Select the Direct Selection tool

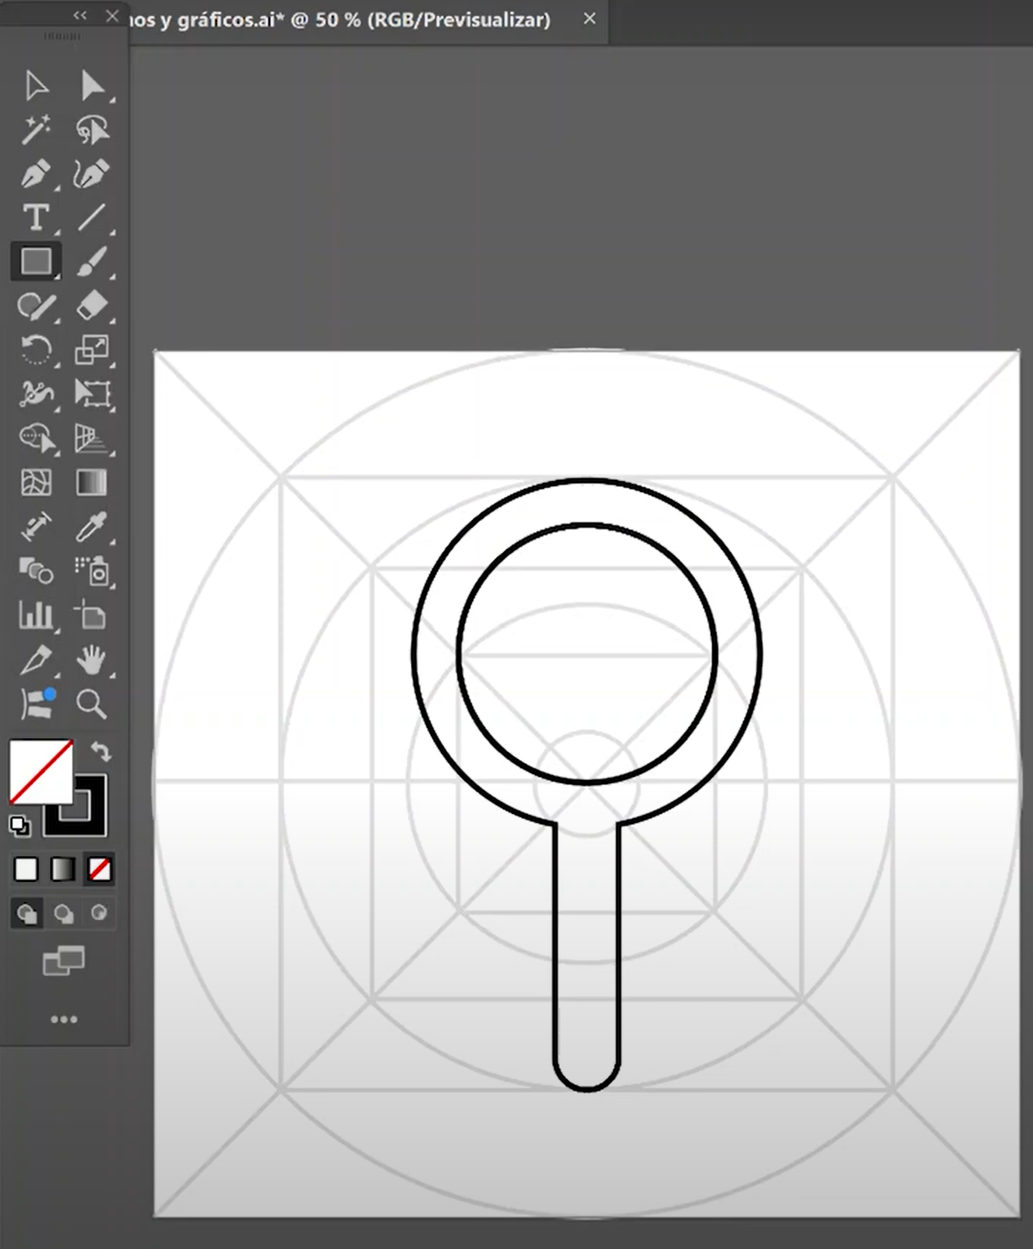(91, 86)
